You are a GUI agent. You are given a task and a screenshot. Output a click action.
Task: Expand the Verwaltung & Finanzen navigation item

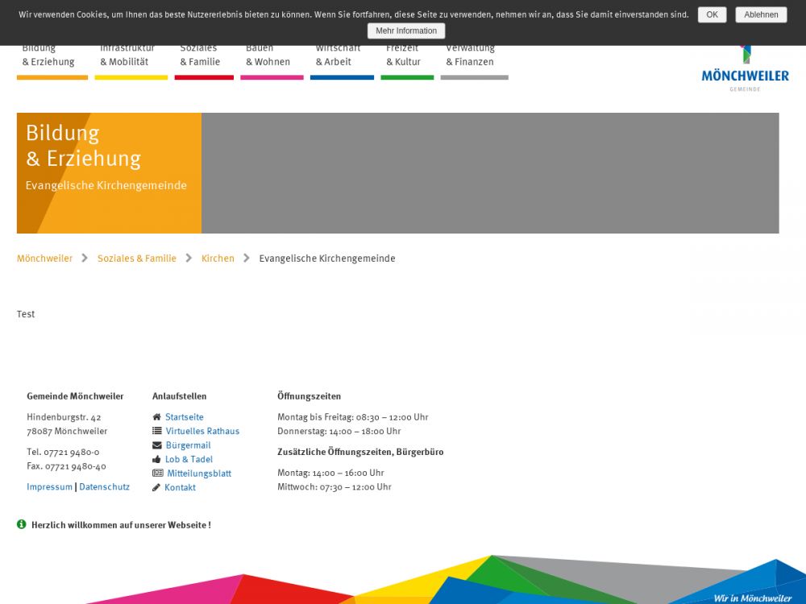(x=470, y=57)
